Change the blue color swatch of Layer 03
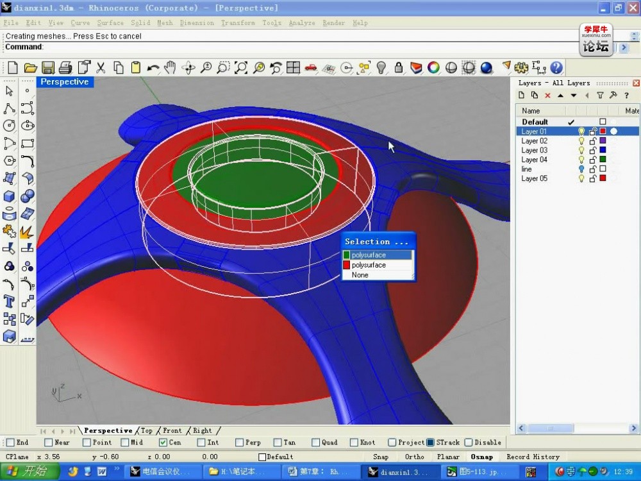The image size is (641, 481). tap(603, 150)
